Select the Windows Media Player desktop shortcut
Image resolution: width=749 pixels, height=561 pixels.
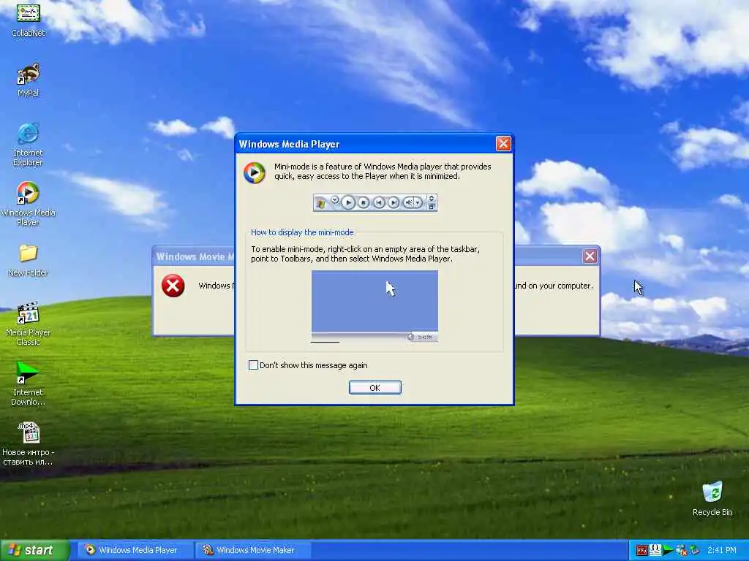pyautogui.click(x=28, y=205)
